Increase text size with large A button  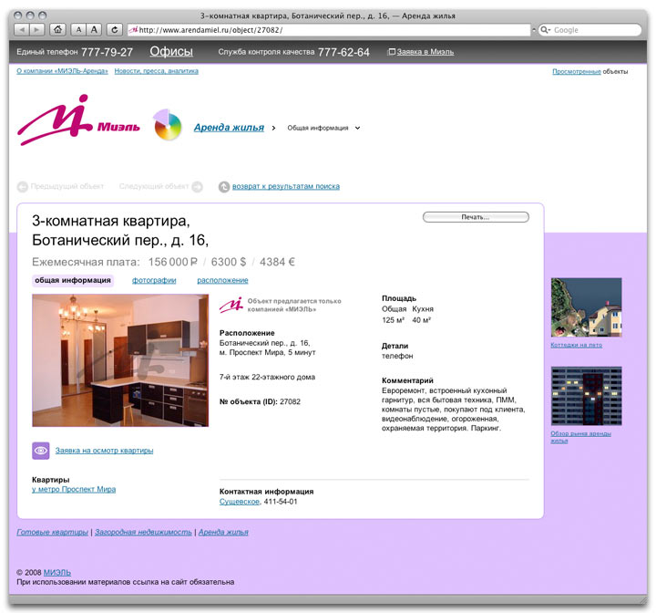(x=95, y=29)
